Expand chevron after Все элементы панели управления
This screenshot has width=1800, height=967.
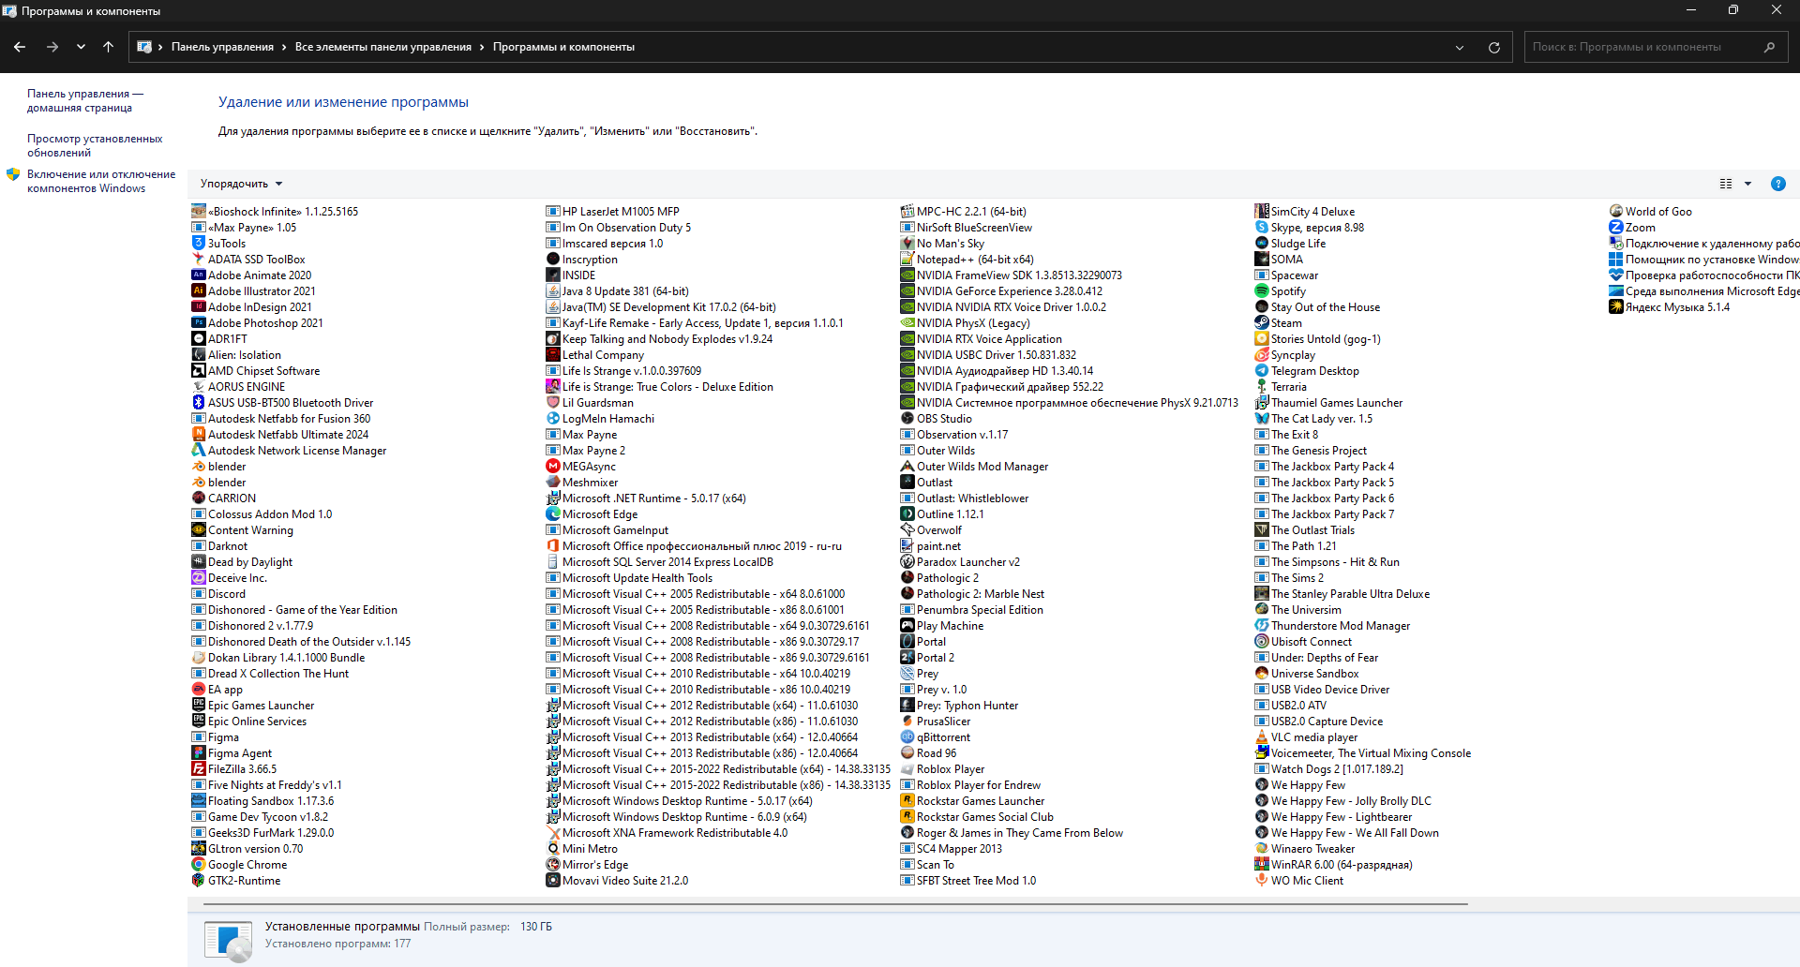(482, 47)
